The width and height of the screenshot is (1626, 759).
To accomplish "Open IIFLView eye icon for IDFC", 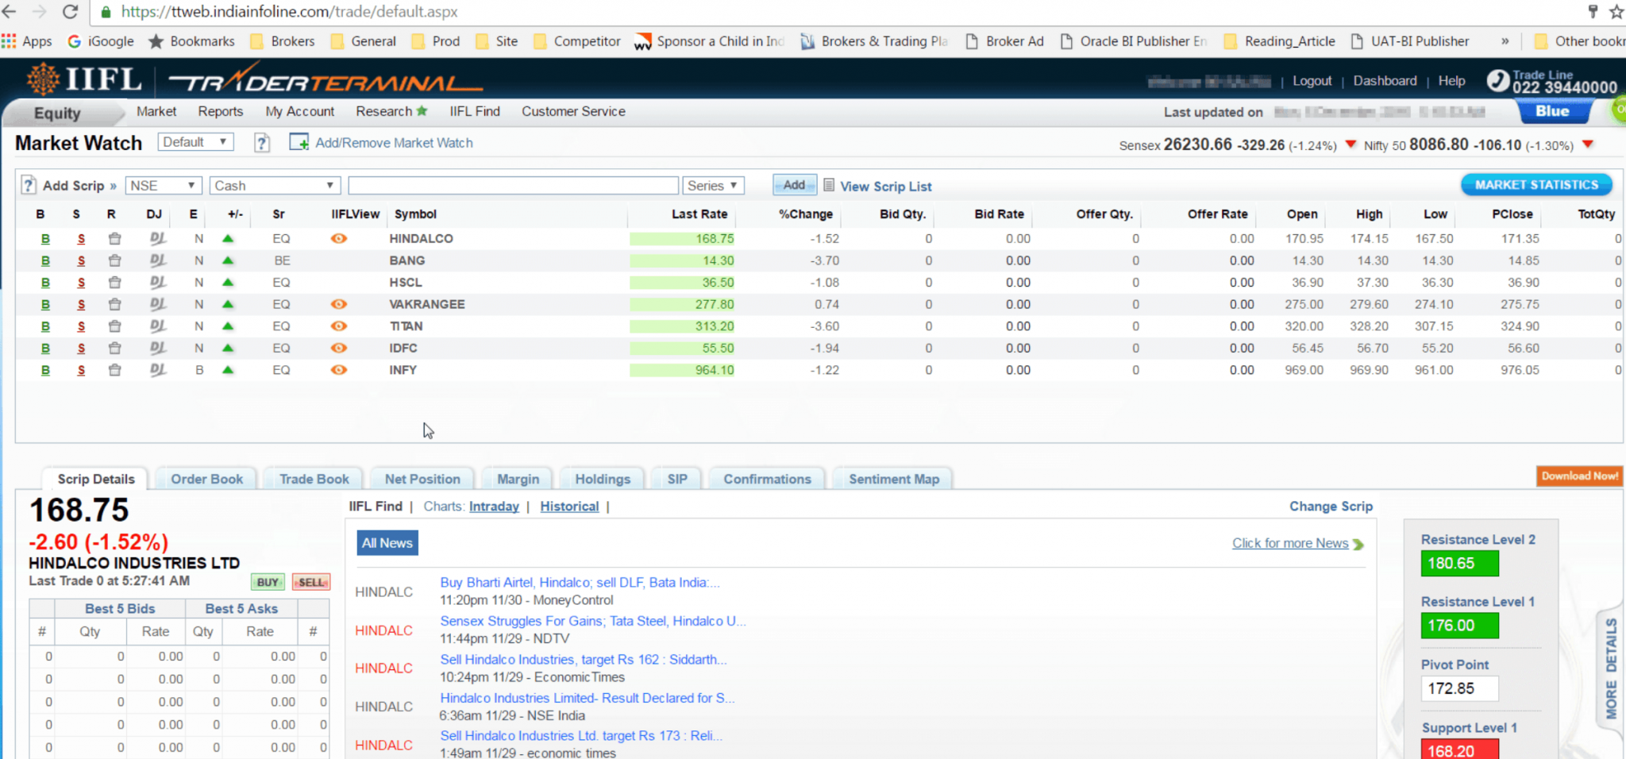I will 339,348.
